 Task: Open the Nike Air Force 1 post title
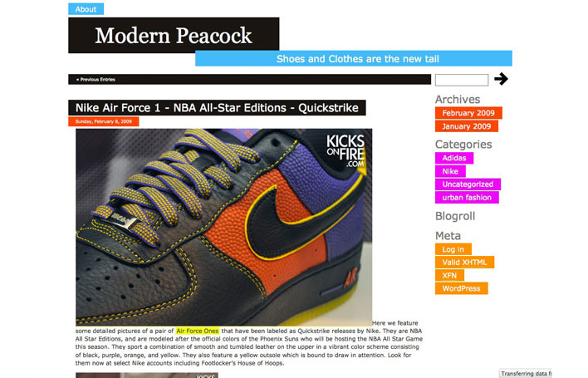point(217,108)
